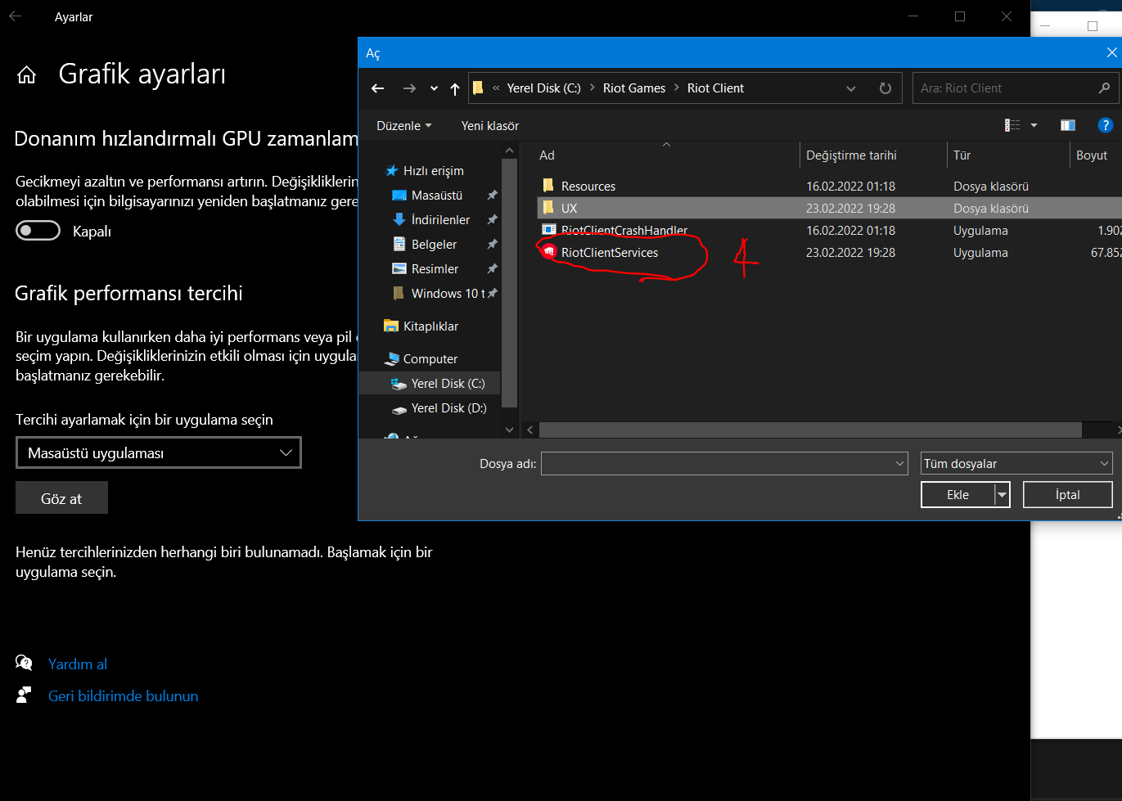The height and width of the screenshot is (801, 1122).
Task: Click the feedback person icon in Ayarlar
Action: 24,695
